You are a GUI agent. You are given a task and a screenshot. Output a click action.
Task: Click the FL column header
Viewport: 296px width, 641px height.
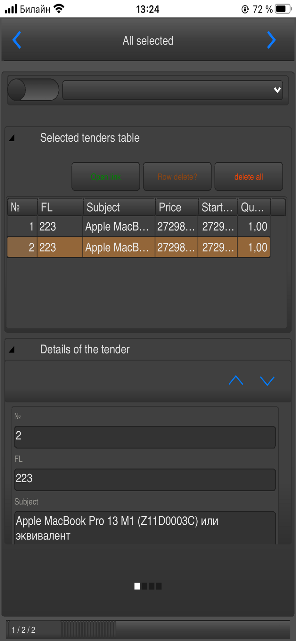coord(60,207)
